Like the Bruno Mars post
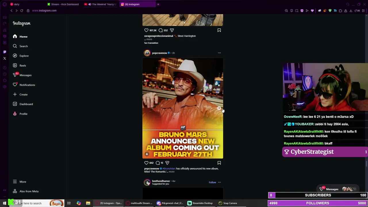This screenshot has width=368, height=207. tap(146, 163)
